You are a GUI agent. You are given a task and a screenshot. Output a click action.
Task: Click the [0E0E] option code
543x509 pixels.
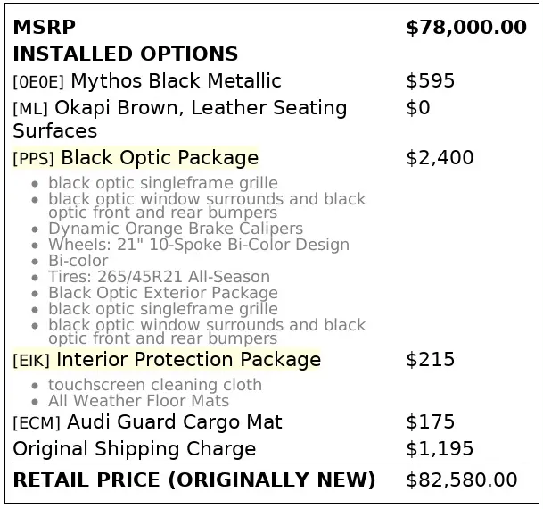coord(38,82)
